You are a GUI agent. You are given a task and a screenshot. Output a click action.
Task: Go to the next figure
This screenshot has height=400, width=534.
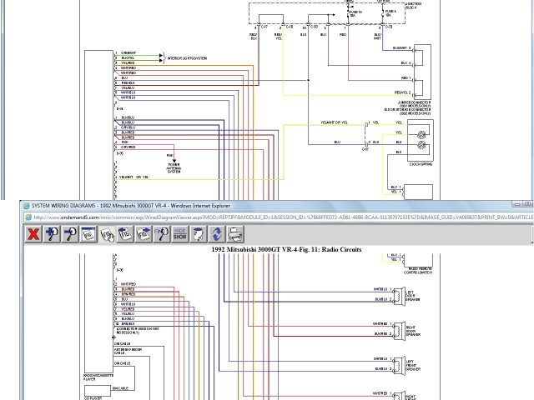[144, 234]
